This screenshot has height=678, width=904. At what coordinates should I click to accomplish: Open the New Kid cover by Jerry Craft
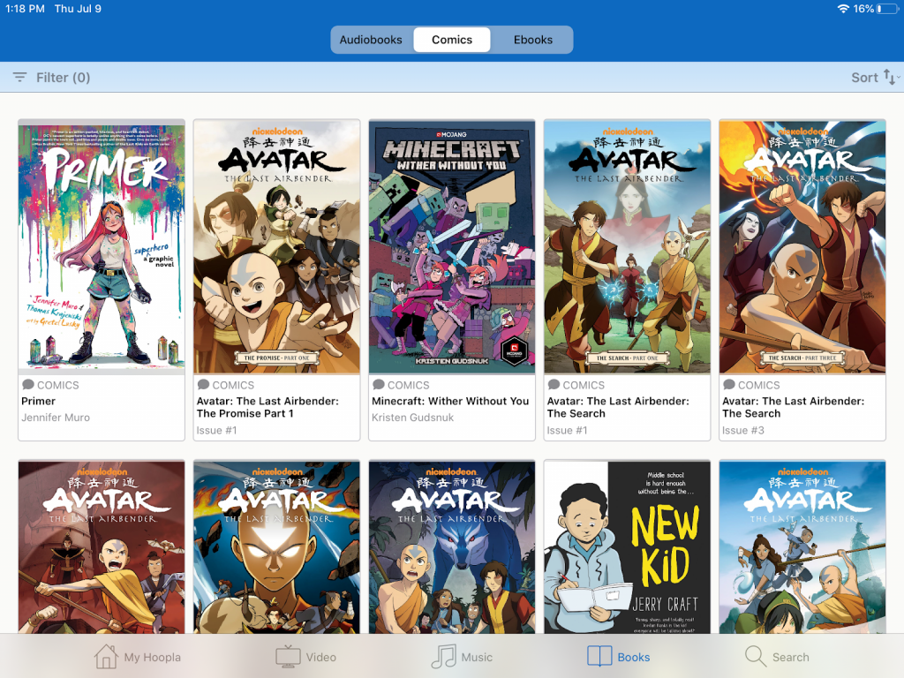point(628,547)
